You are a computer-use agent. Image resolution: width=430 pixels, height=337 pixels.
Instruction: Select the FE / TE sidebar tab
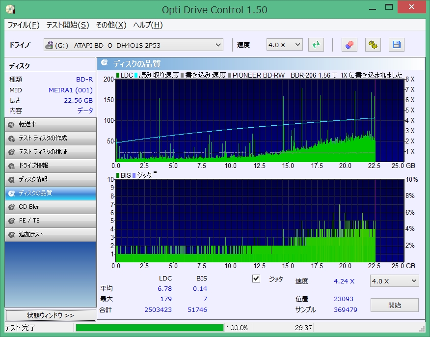pyautogui.click(x=50, y=221)
